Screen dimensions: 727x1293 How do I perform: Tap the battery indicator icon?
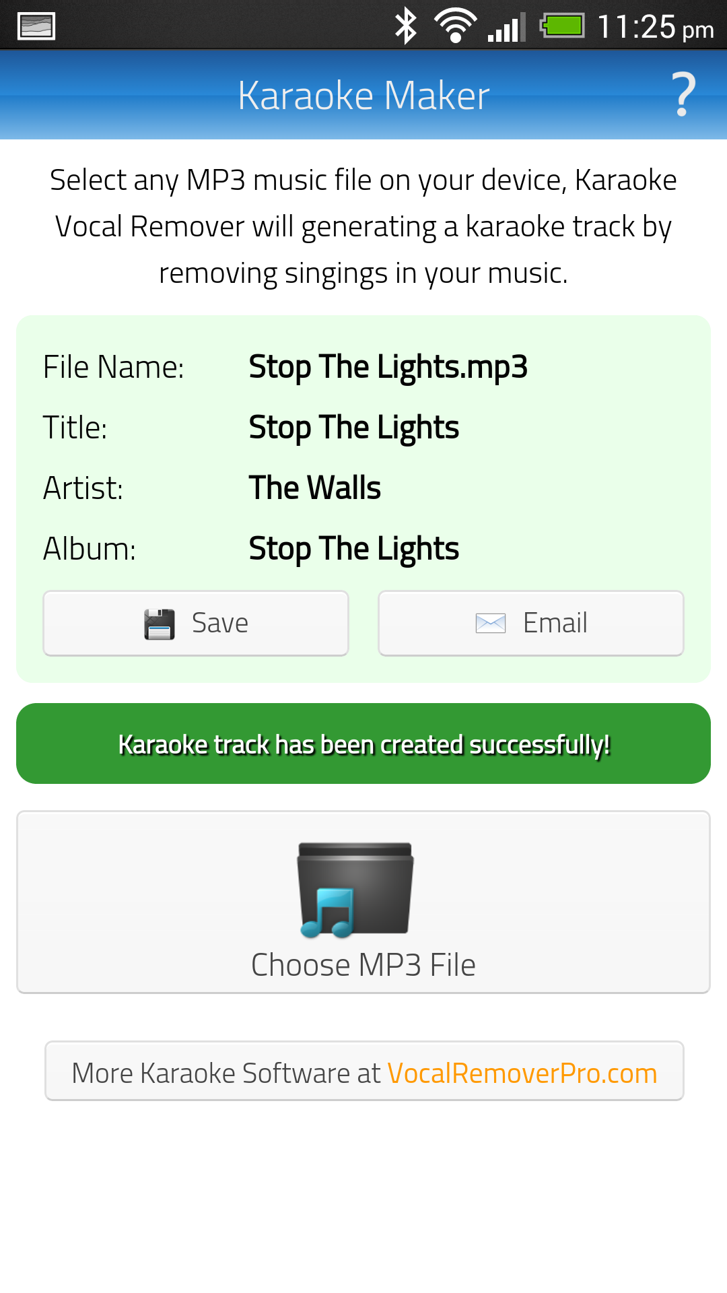point(561,26)
